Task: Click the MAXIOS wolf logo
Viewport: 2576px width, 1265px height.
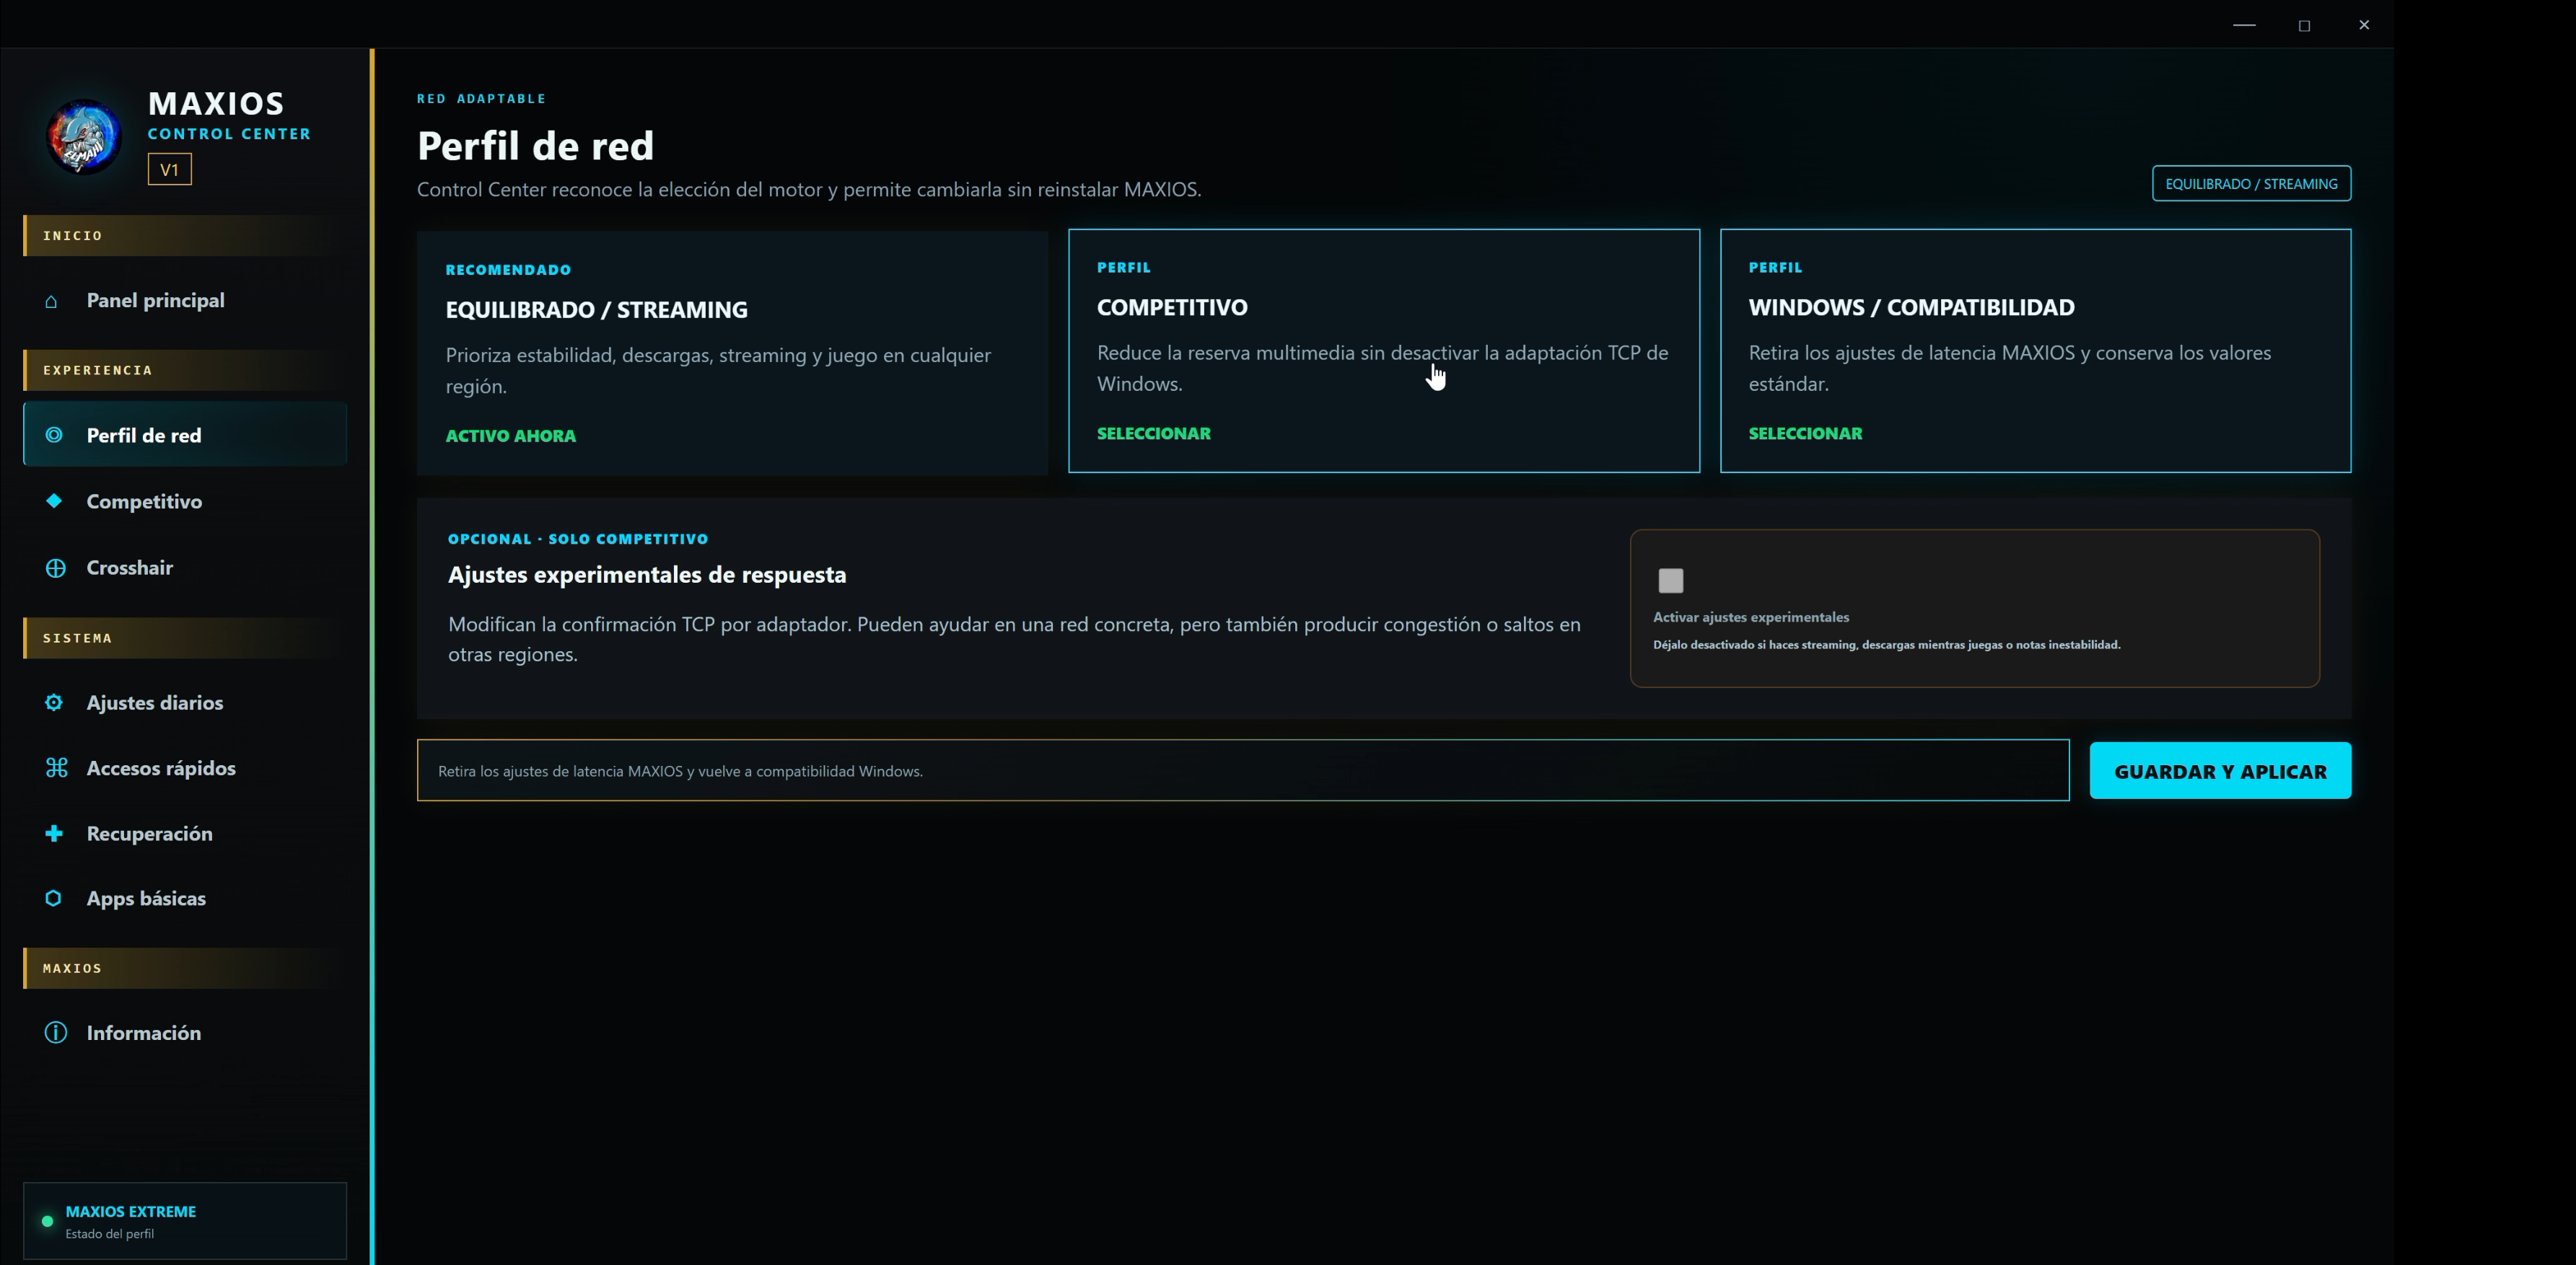Action: tap(84, 137)
